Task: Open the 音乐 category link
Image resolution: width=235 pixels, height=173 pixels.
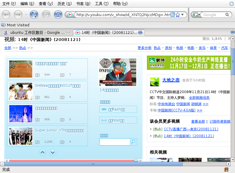Action: coord(202,48)
